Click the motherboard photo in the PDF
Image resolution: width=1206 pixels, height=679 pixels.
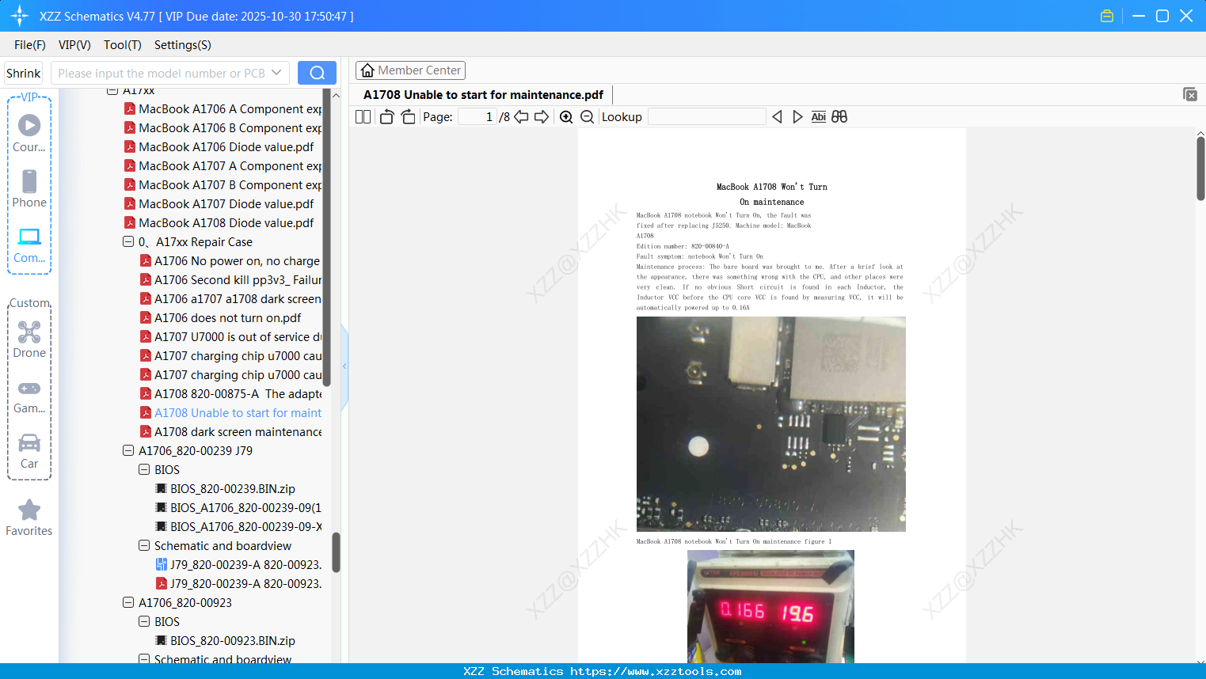[771, 424]
